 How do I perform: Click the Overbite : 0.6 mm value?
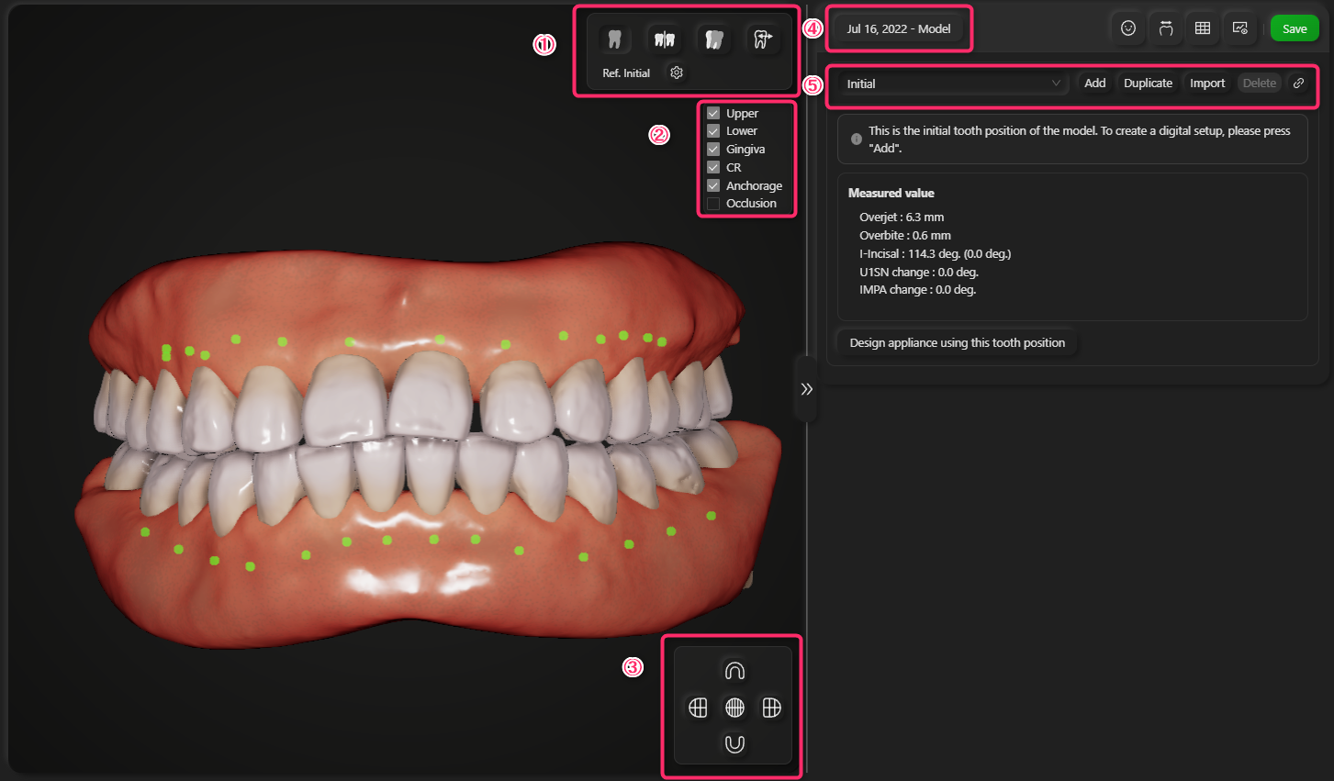(905, 236)
